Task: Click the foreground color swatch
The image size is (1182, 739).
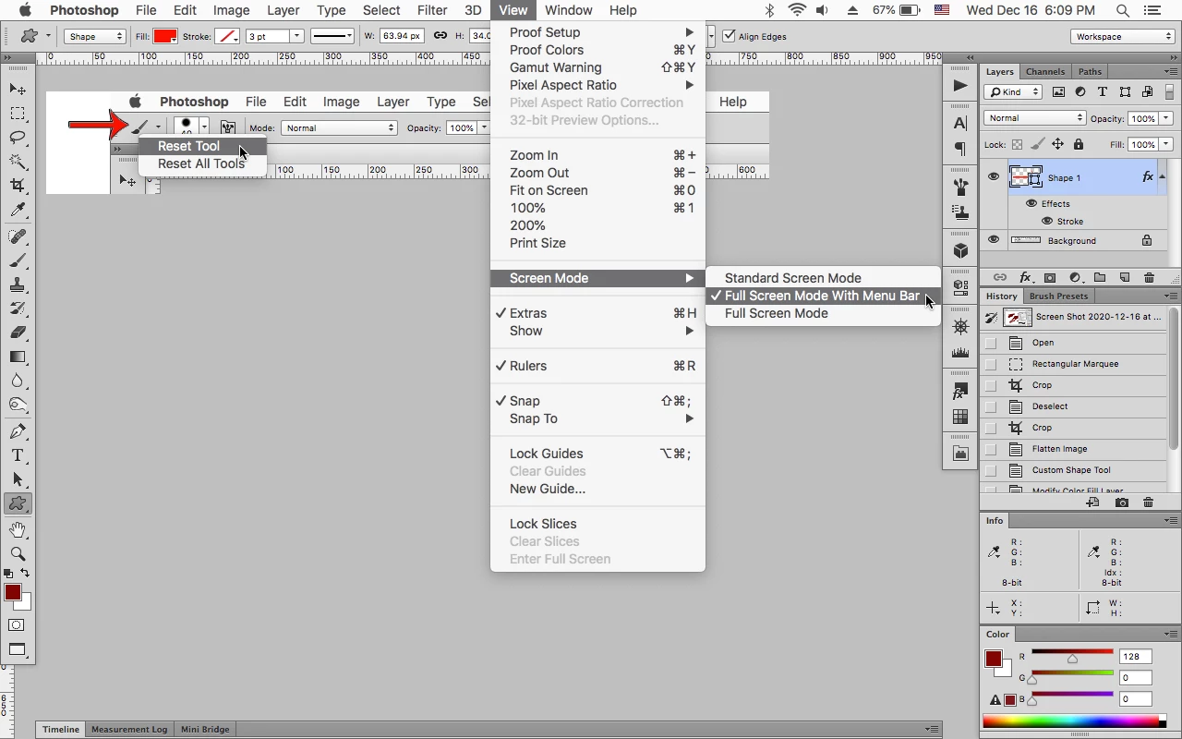Action: tap(12, 593)
